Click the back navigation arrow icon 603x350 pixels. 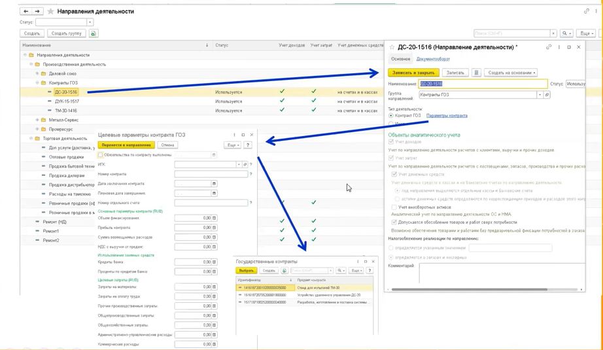coord(26,11)
